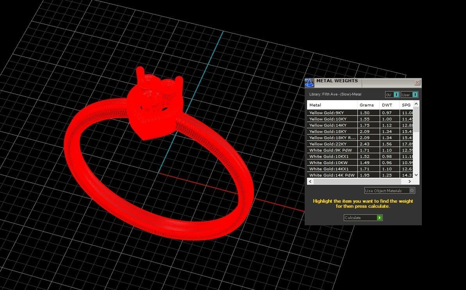Viewport: 466px width, 290px height.
Task: Select the White Gold:14K PdW row
Action: 360,175
